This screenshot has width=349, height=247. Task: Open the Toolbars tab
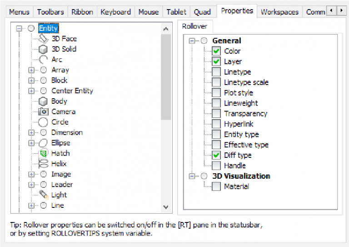coord(50,12)
